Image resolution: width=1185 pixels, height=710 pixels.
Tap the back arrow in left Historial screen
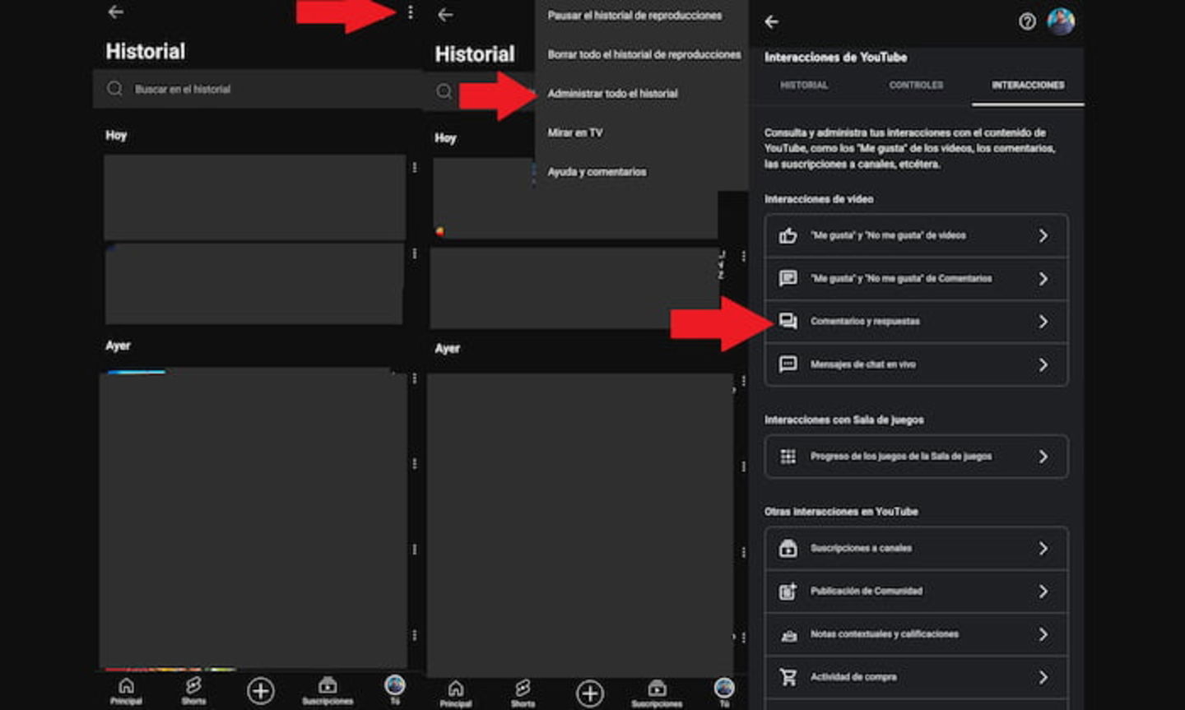pyautogui.click(x=116, y=12)
